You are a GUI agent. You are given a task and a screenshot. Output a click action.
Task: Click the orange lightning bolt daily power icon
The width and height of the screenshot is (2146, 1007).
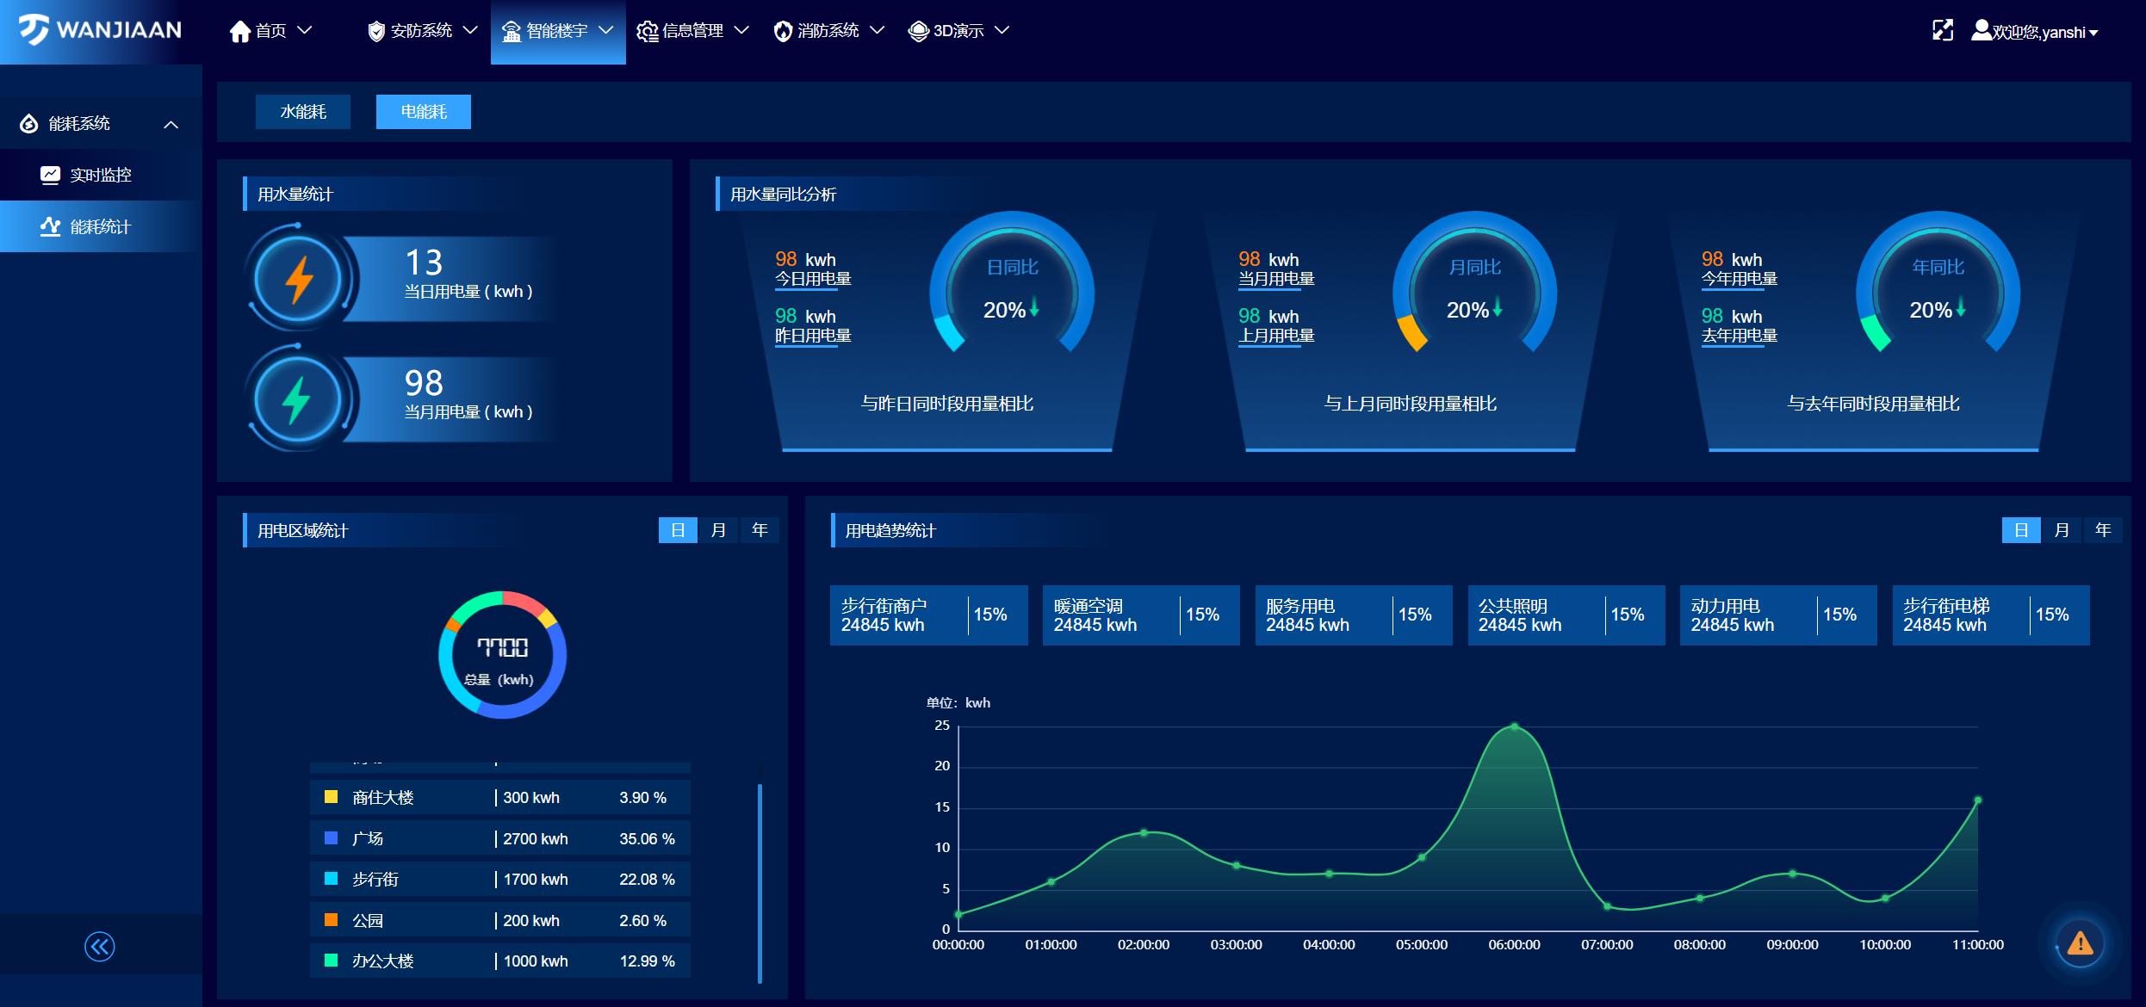[298, 279]
